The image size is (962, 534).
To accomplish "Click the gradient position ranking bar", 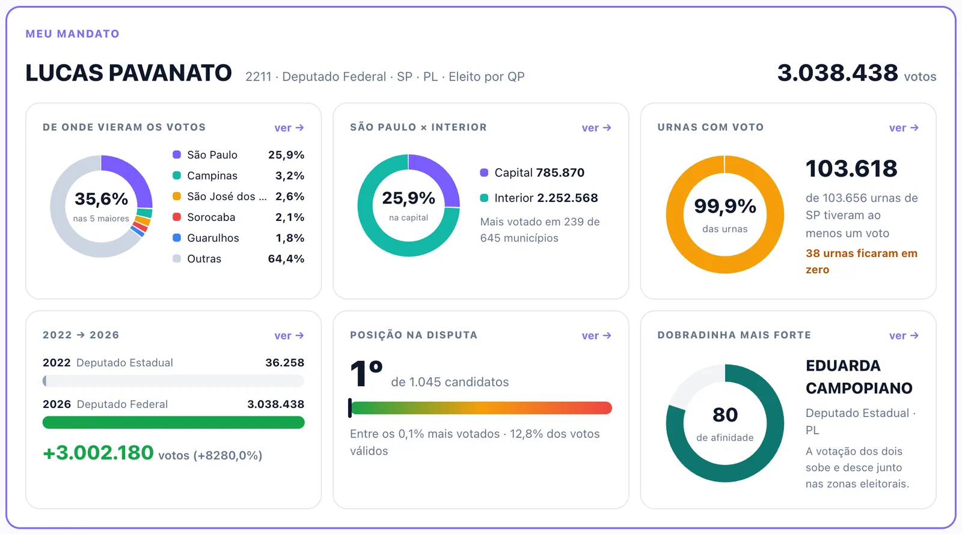I will [480, 408].
